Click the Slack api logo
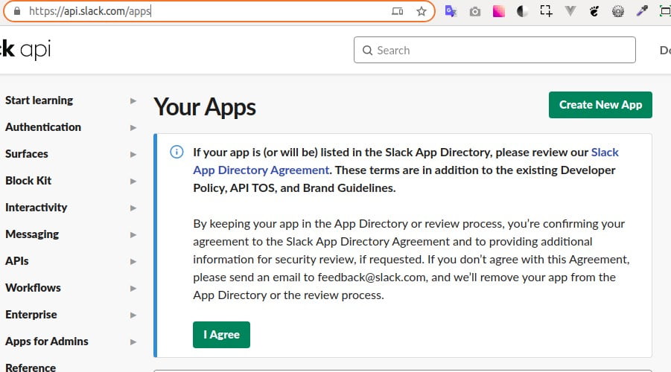The image size is (671, 372). (25, 50)
